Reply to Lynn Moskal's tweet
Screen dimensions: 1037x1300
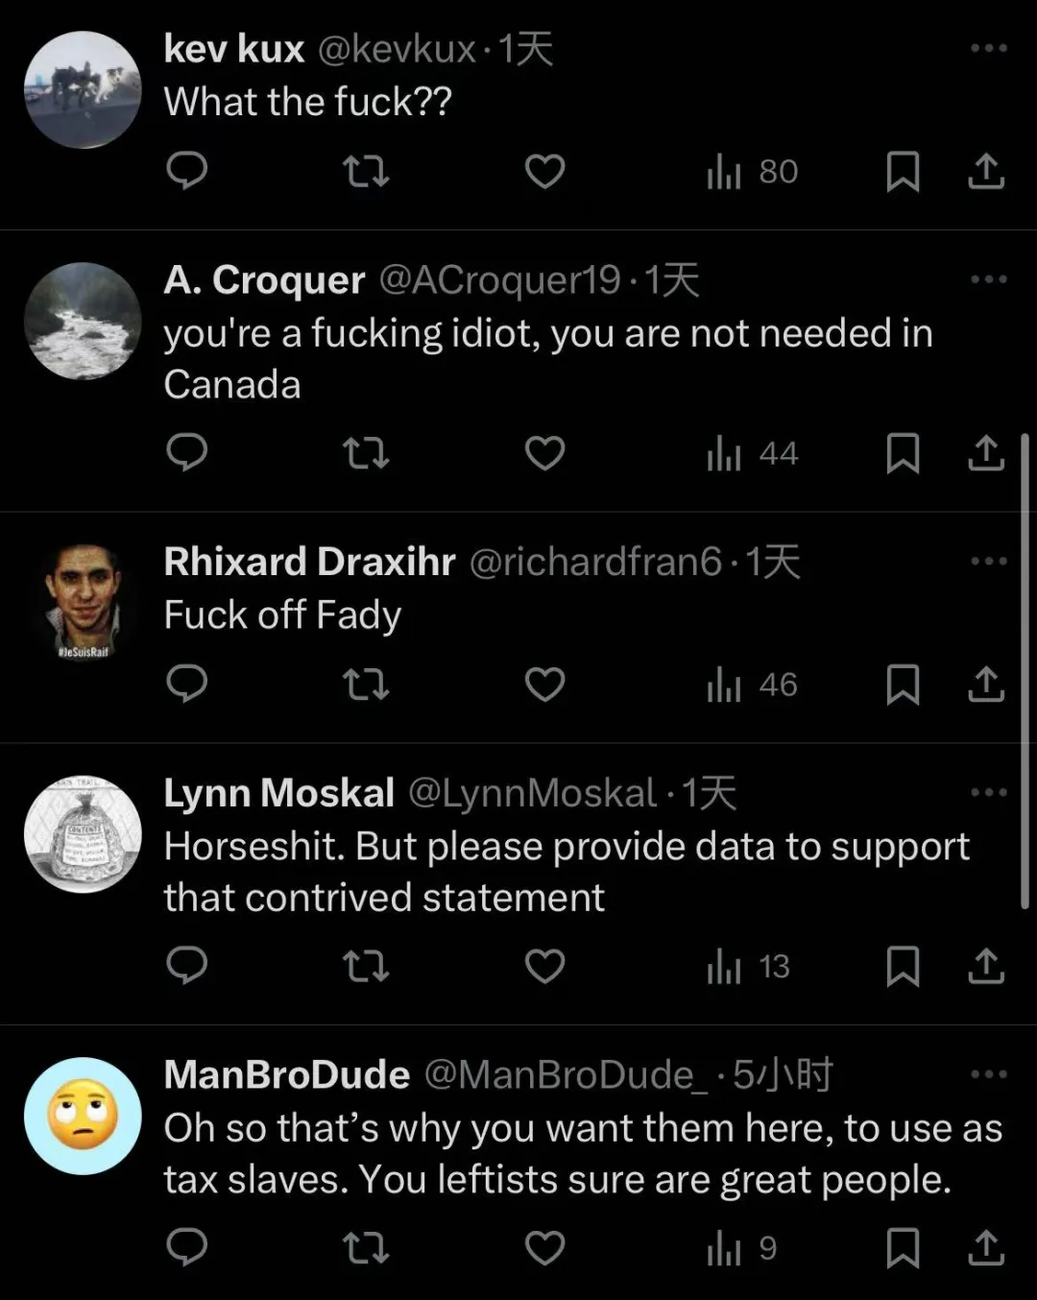[187, 966]
